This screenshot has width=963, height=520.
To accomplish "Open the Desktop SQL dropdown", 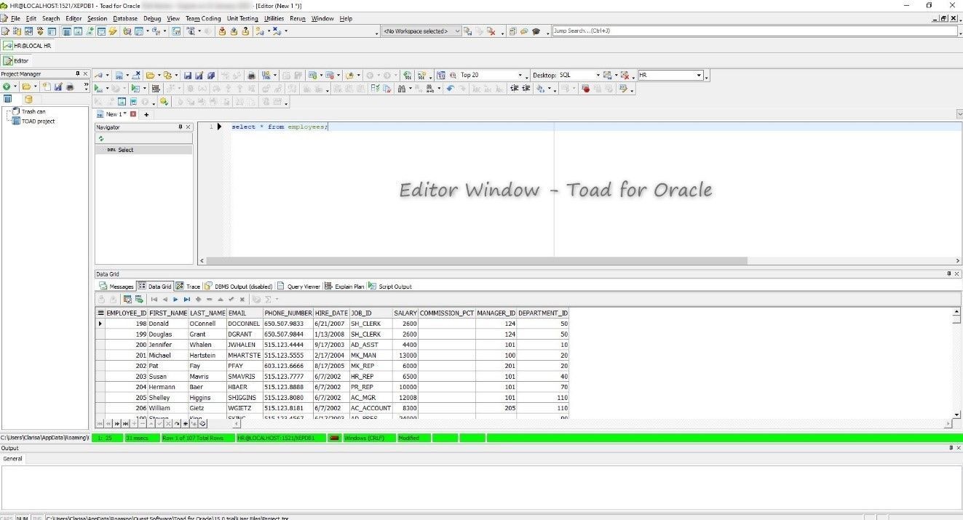I will pos(598,75).
